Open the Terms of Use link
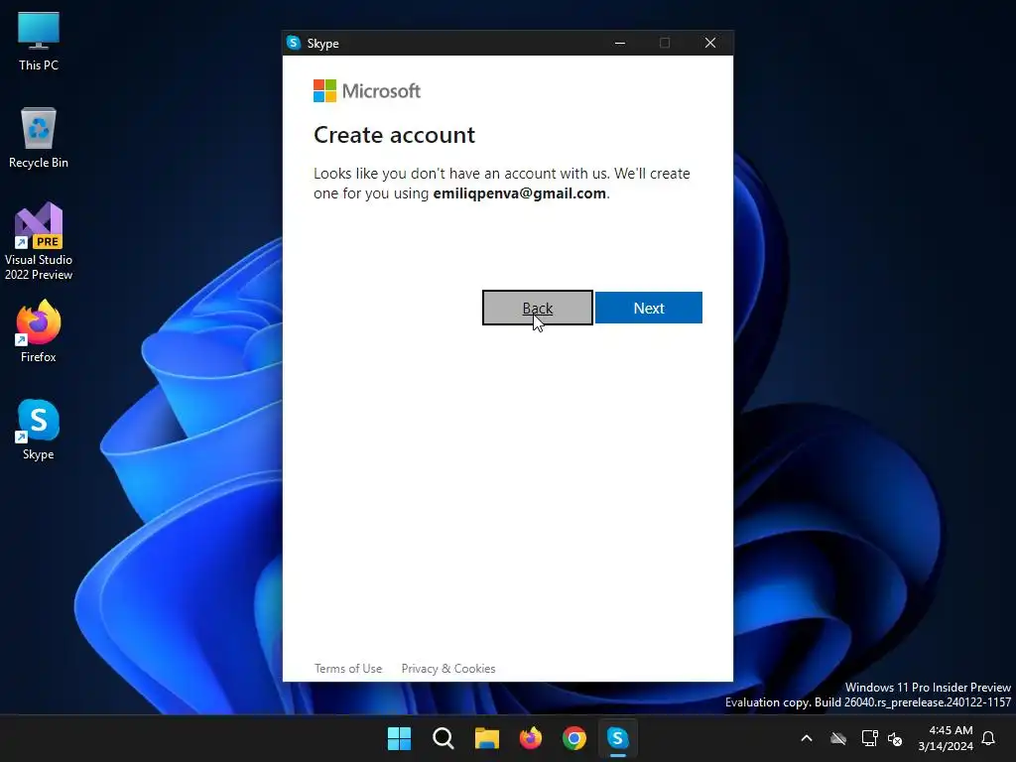The image size is (1016, 762). point(348,668)
